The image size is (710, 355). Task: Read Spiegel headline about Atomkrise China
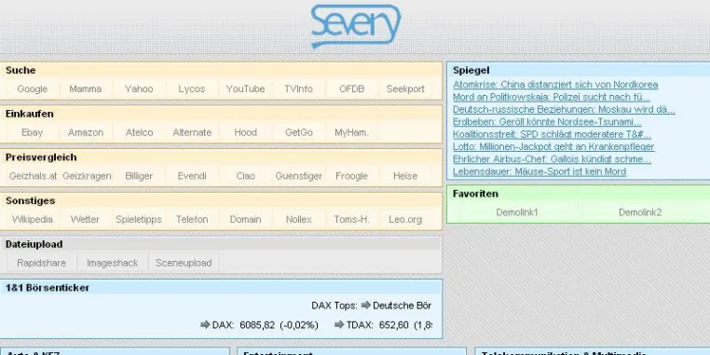555,85
